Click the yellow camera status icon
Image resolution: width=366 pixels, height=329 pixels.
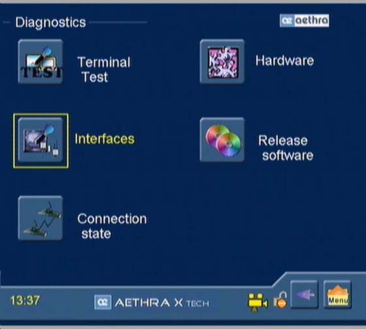[258, 302]
